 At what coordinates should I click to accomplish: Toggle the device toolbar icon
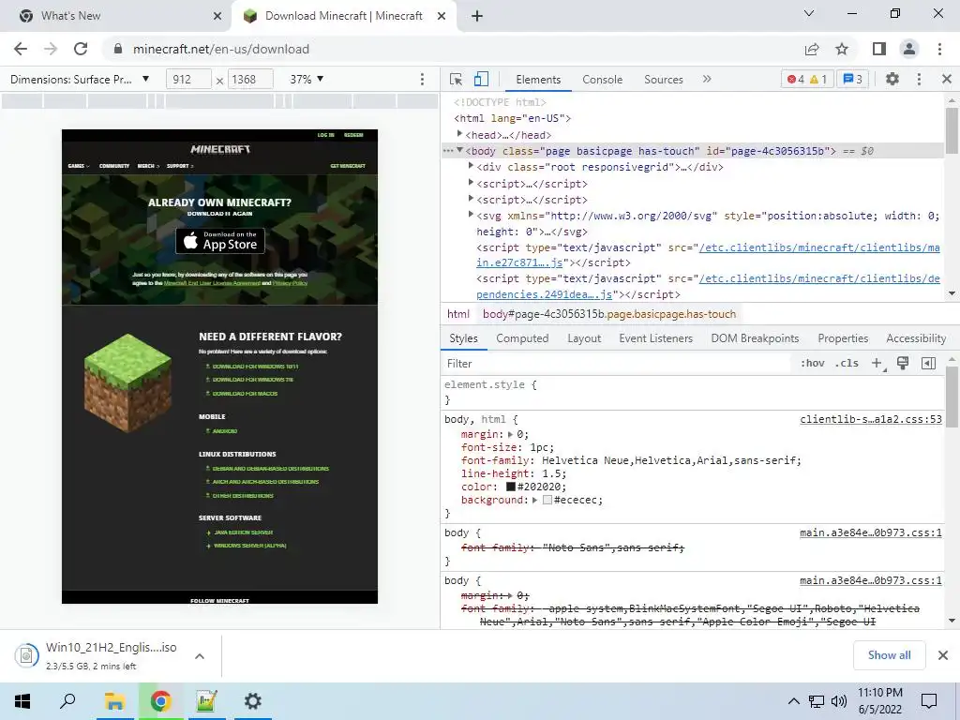click(x=481, y=79)
